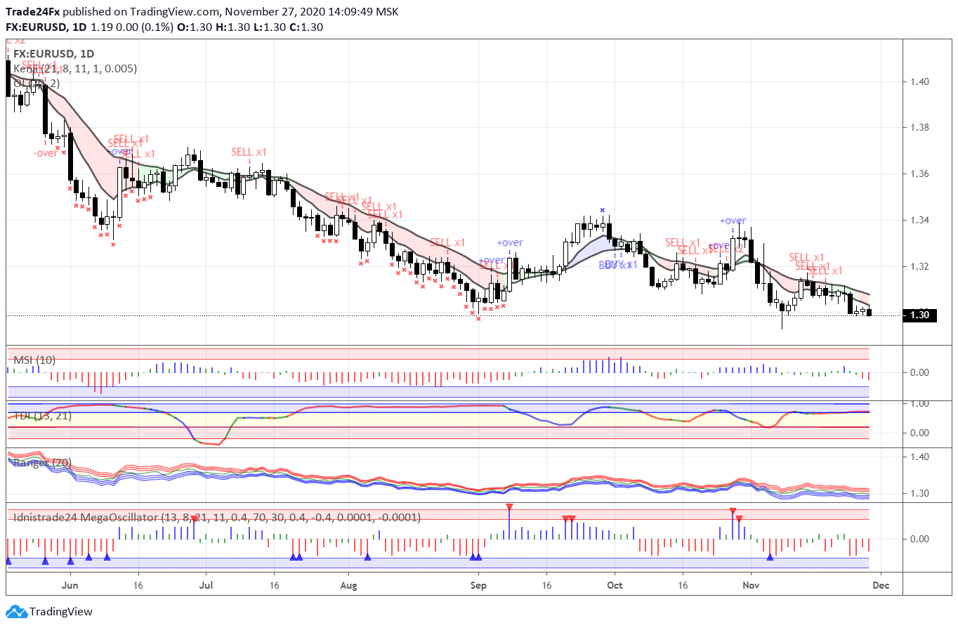Click the 0.00 value on the MSI pane axis
Image resolution: width=958 pixels, height=628 pixels.
click(921, 372)
